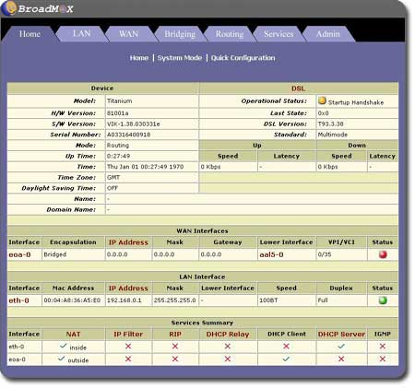Screen dimensions: 415x388
Task: Click the Bridged encapsulation value
Action: coord(55,254)
